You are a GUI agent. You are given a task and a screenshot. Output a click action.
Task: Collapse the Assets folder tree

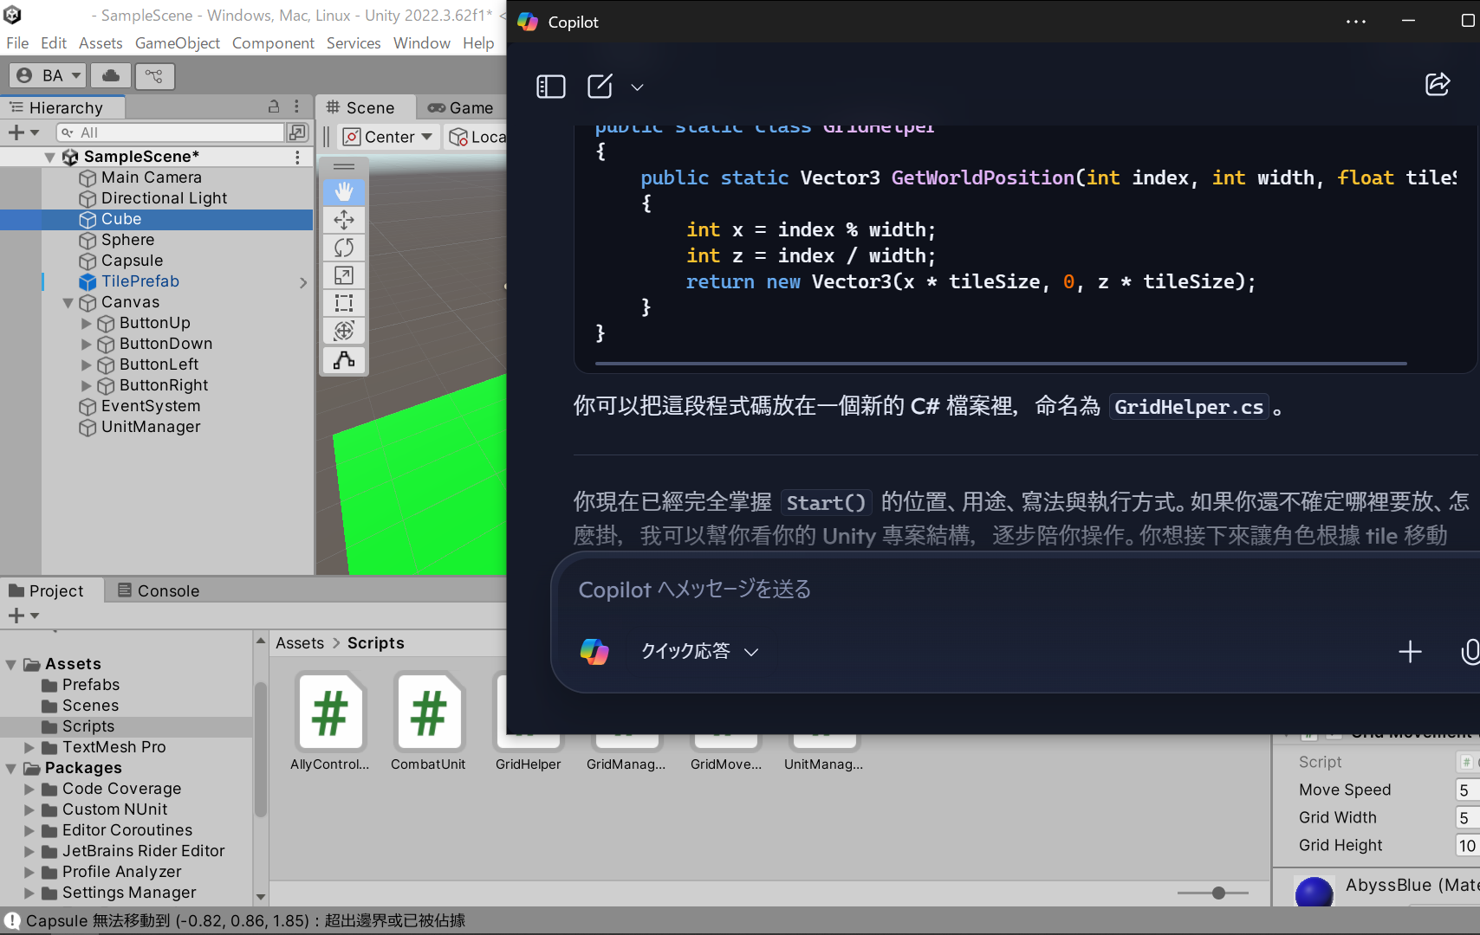(x=11, y=665)
